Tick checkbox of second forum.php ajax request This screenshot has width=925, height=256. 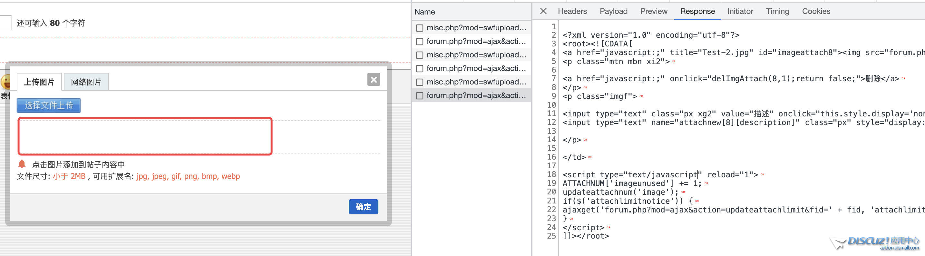click(x=419, y=68)
